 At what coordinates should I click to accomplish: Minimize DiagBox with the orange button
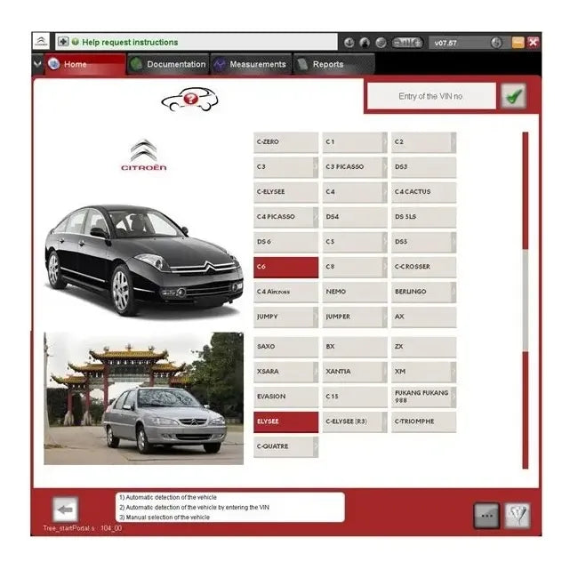518,43
